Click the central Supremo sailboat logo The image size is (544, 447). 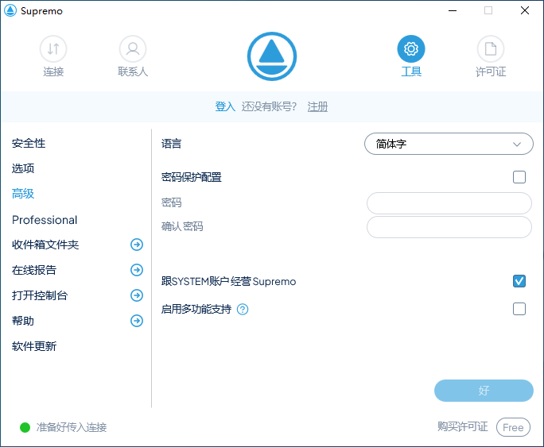tap(272, 56)
